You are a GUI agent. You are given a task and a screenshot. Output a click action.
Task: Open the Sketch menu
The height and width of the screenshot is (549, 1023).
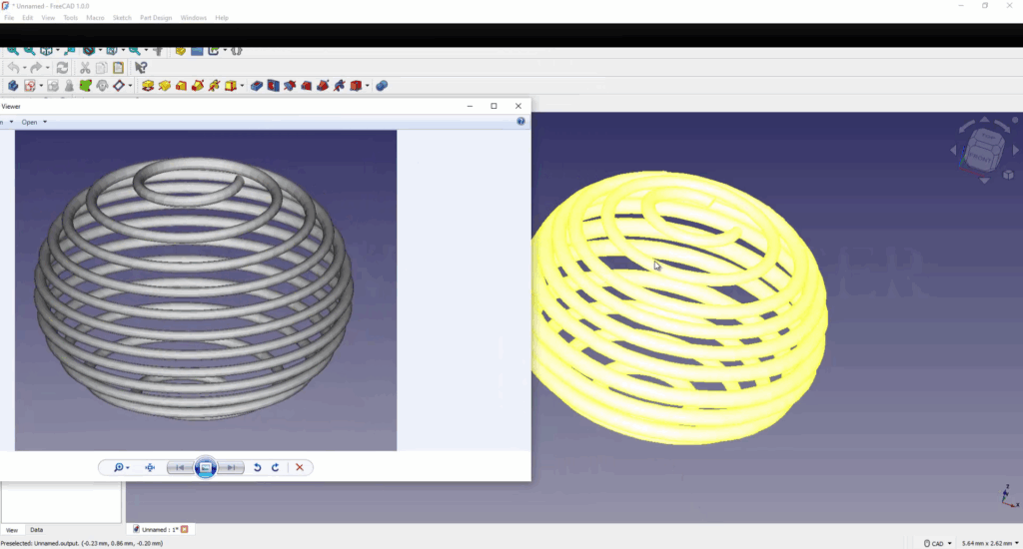pyautogui.click(x=122, y=18)
